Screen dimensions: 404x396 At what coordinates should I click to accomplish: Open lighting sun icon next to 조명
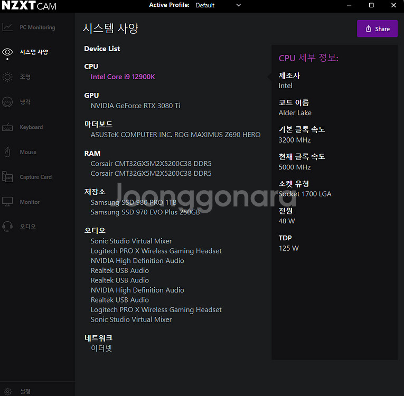pos(7,77)
